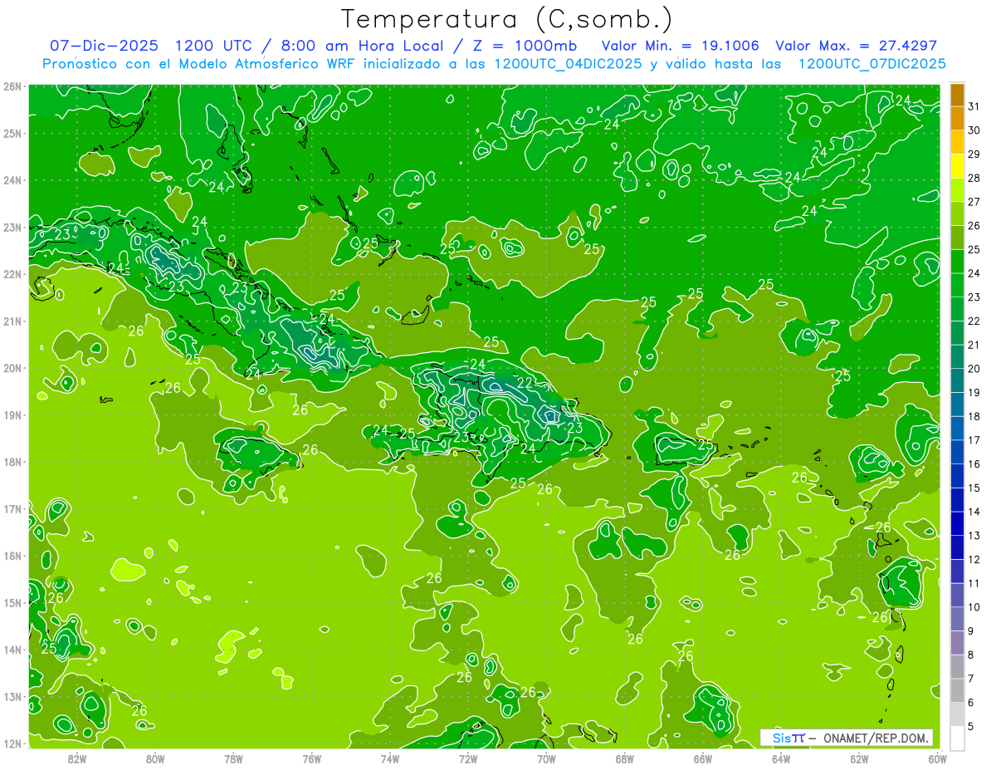The width and height of the screenshot is (996, 770).
Task: Click the "76W" longitude axis label
Action: tap(311, 758)
